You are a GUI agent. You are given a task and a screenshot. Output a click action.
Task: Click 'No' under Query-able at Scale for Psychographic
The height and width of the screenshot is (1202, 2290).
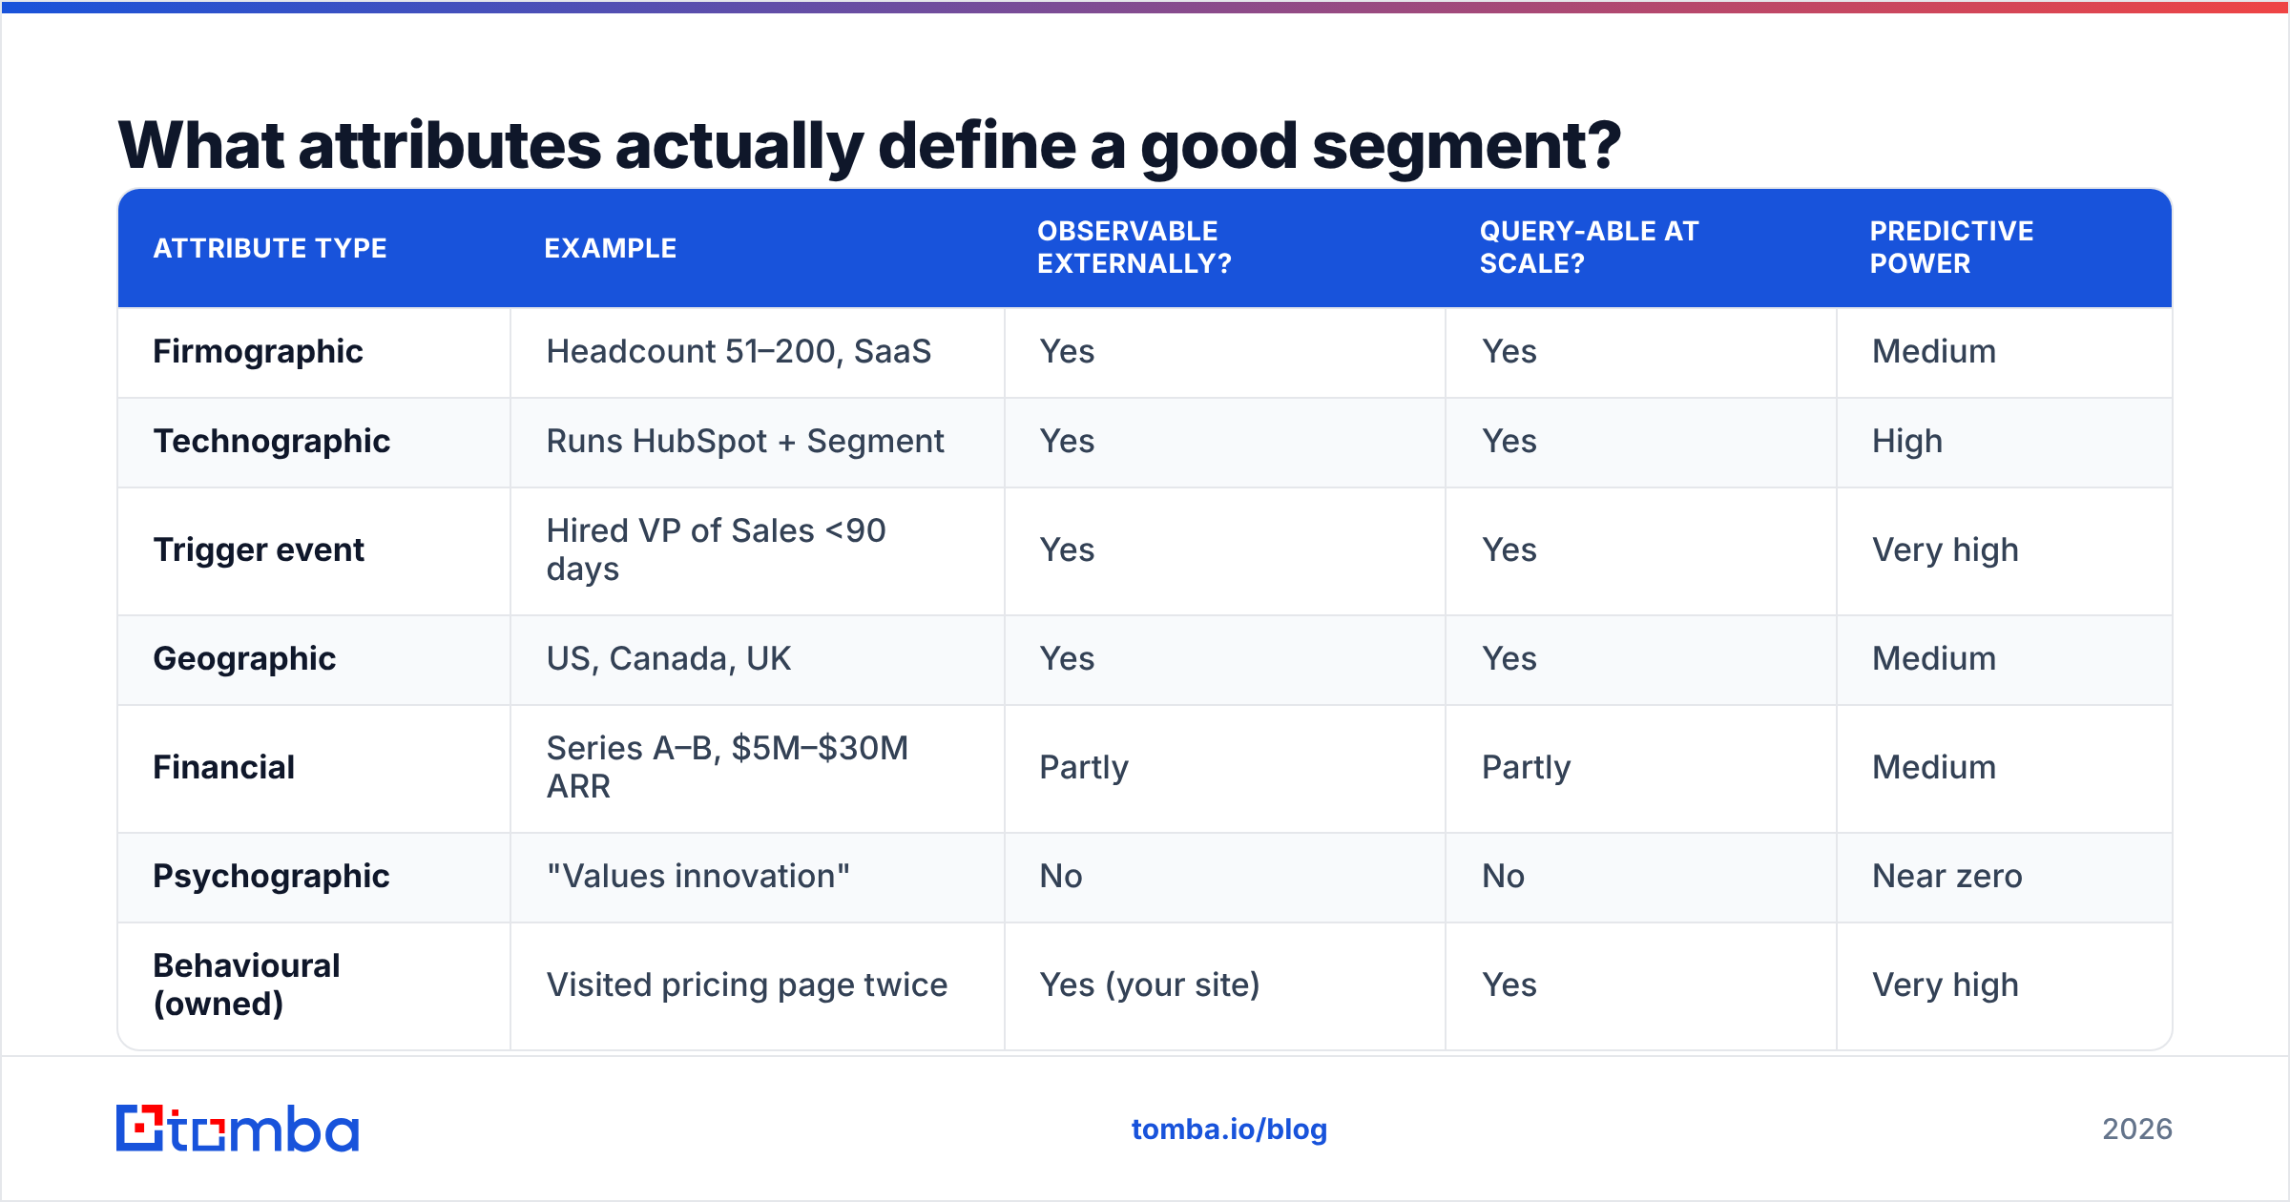pyautogui.click(x=1504, y=877)
